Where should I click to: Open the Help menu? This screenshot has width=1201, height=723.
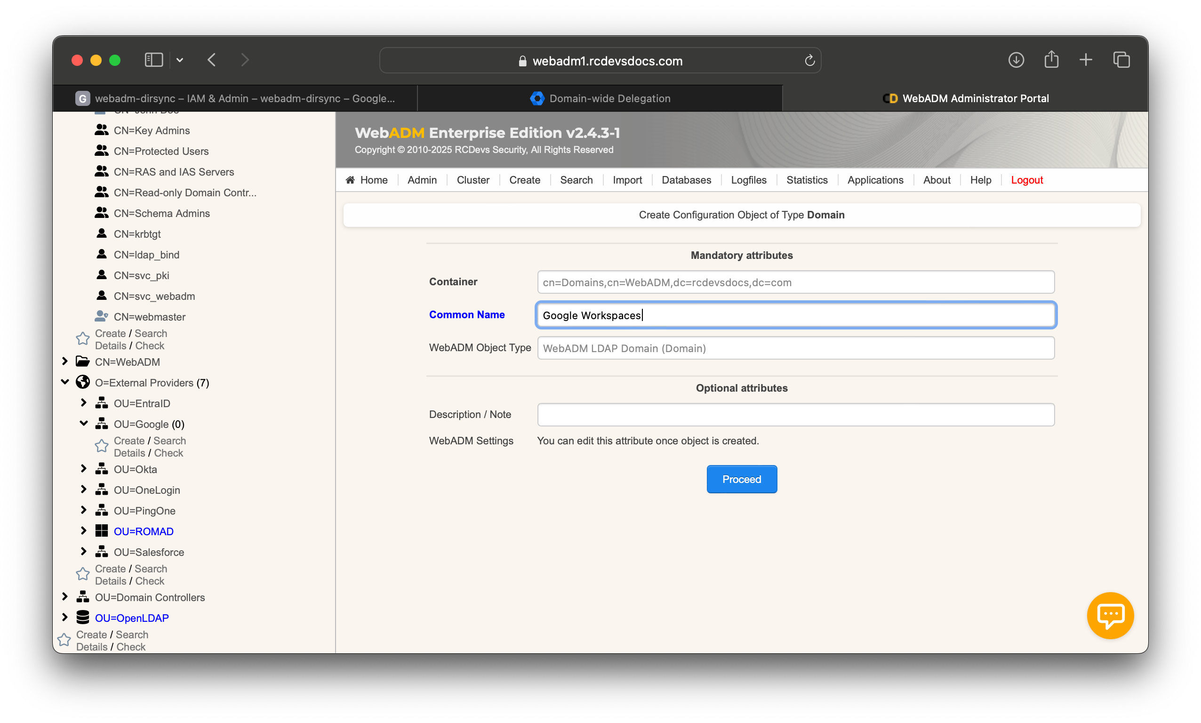pyautogui.click(x=980, y=180)
